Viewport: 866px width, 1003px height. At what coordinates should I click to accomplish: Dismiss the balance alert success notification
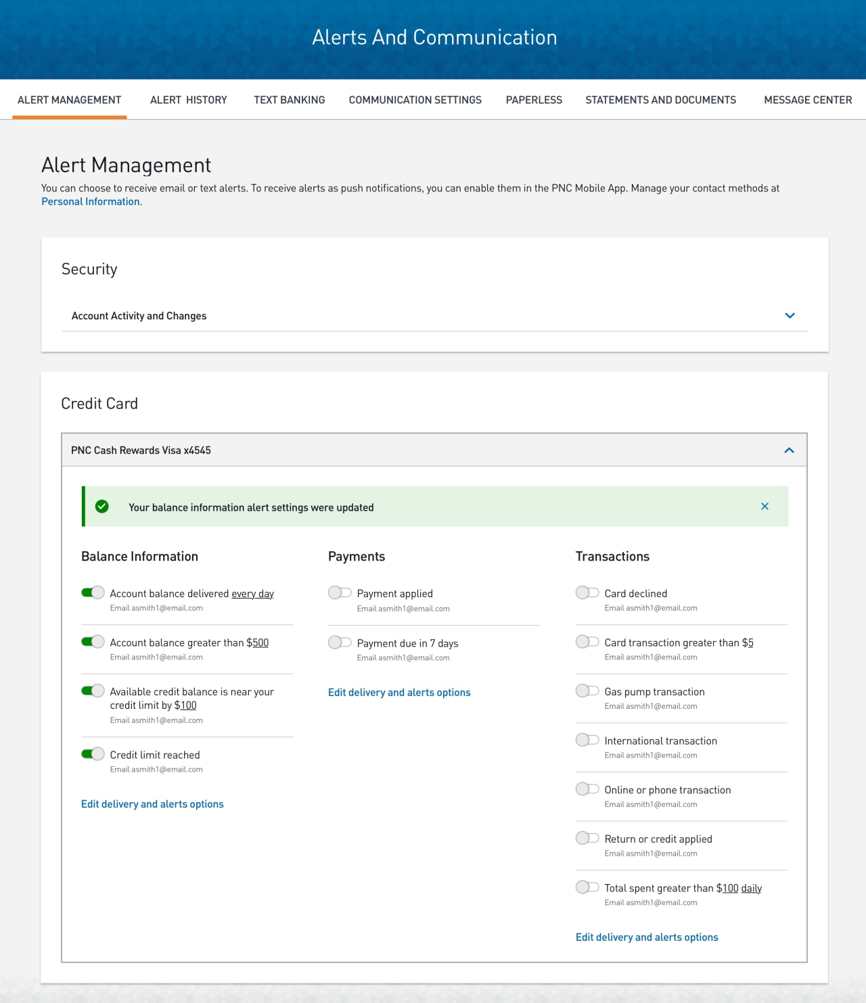pyautogui.click(x=765, y=506)
